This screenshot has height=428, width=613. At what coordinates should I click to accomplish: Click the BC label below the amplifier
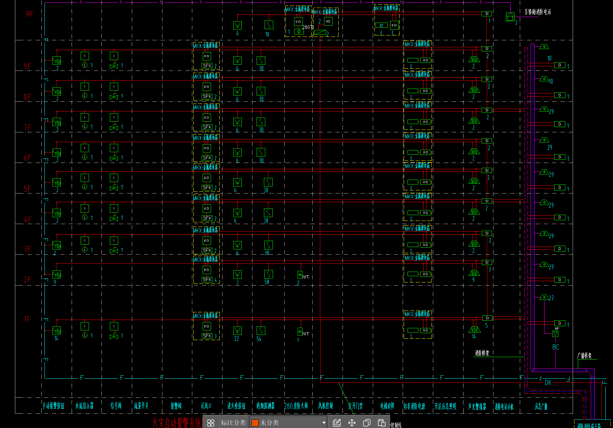556,347
